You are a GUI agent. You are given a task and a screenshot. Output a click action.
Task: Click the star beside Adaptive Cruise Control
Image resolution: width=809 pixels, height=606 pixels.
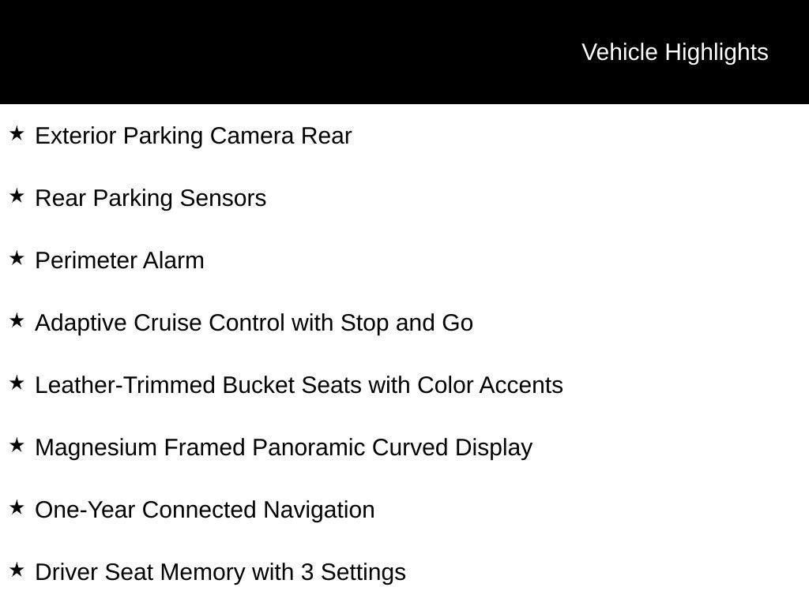[x=17, y=320]
